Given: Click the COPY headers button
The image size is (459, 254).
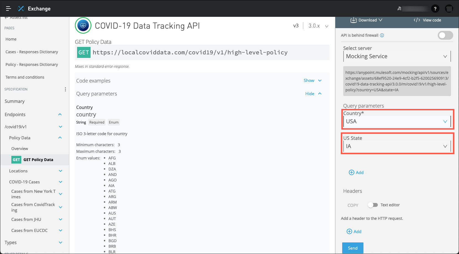Looking at the screenshot, I should (x=353, y=205).
